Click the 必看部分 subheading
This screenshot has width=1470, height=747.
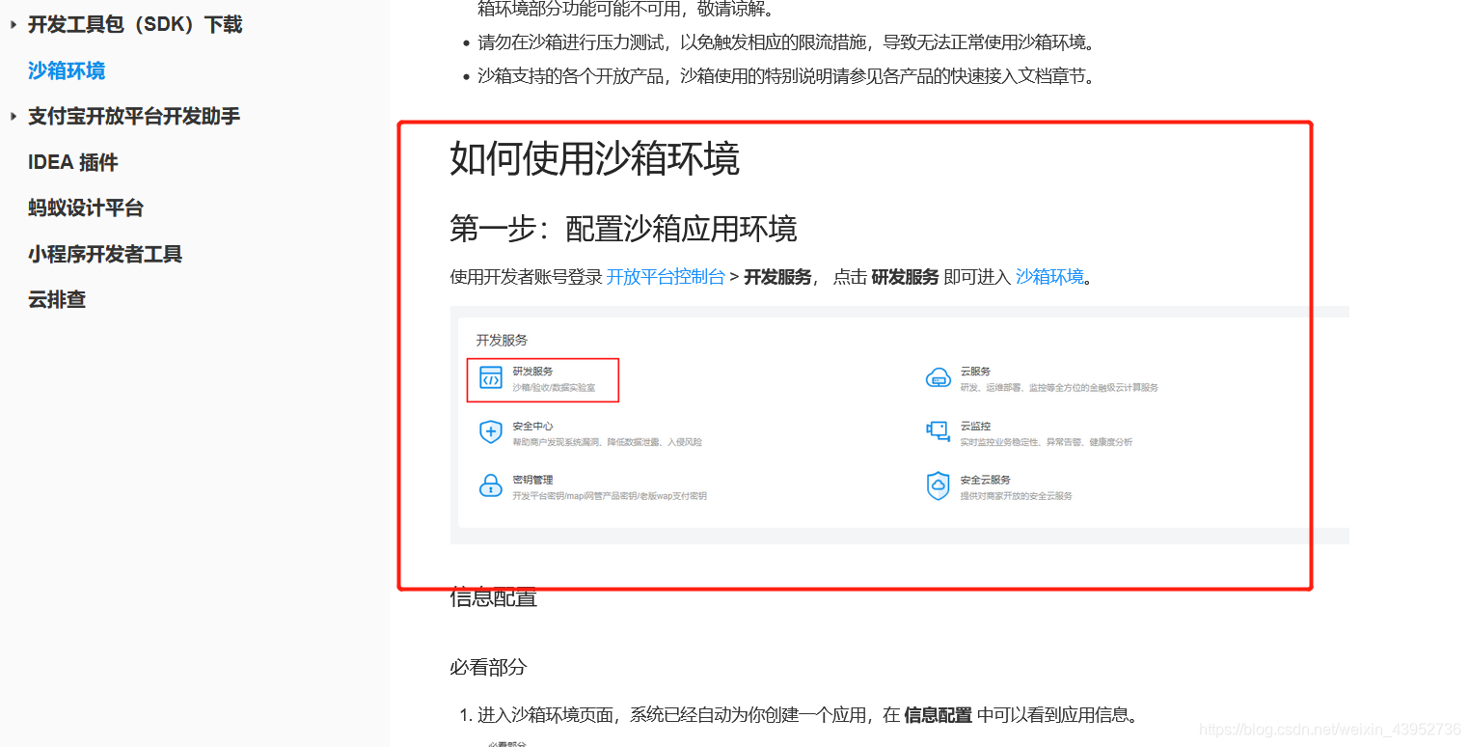pos(488,667)
